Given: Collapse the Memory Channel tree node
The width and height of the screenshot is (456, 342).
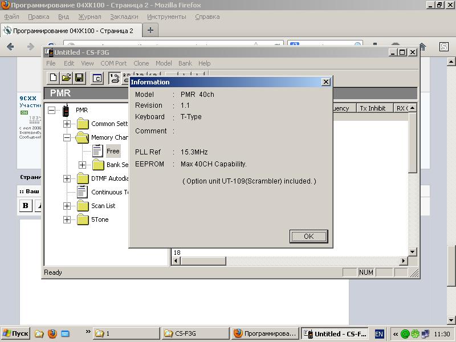Looking at the screenshot, I should 67,137.
